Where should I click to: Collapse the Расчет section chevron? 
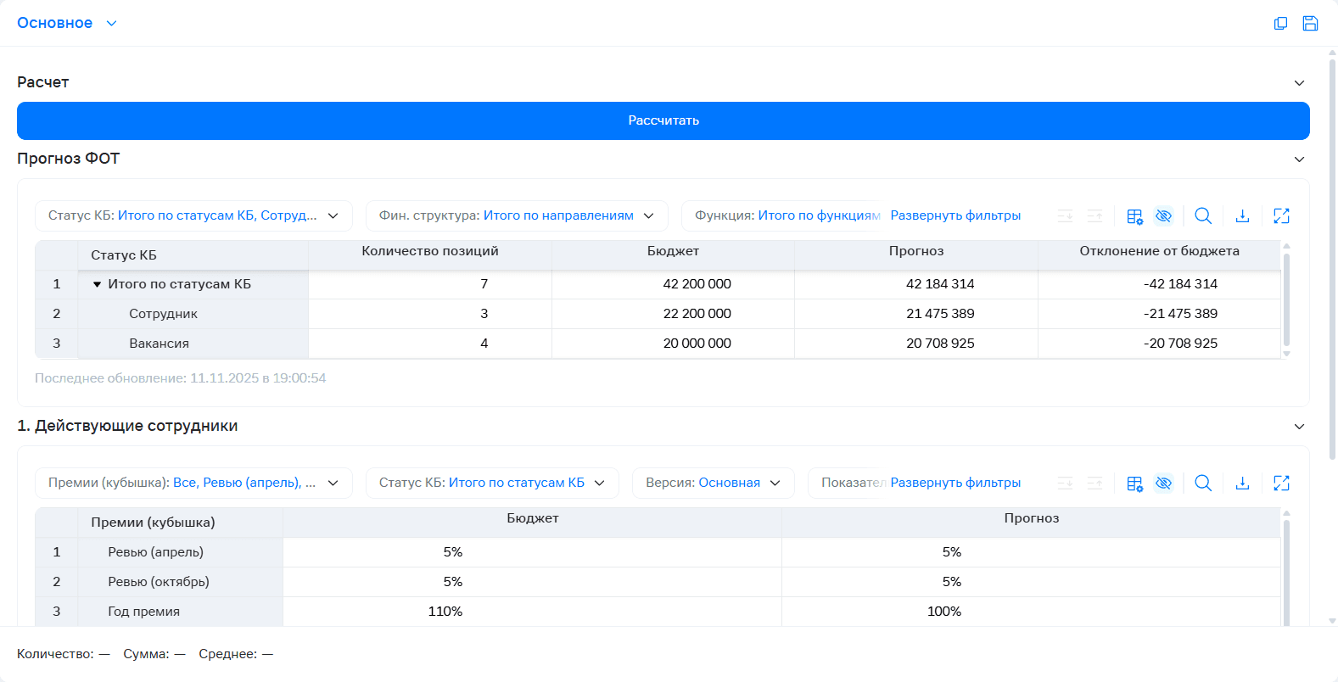pyautogui.click(x=1299, y=83)
